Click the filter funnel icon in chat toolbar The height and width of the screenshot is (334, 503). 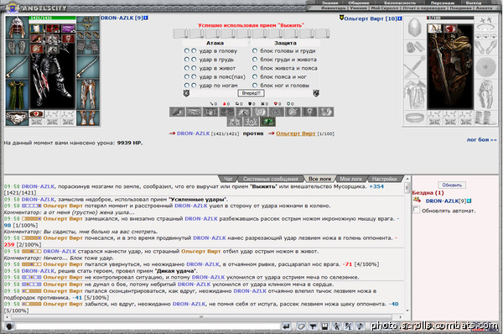coord(313,326)
